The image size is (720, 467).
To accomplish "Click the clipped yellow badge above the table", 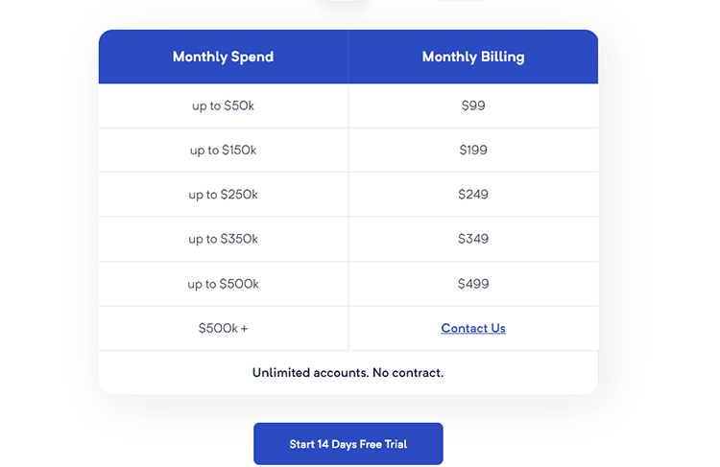I will click(x=461, y=1).
